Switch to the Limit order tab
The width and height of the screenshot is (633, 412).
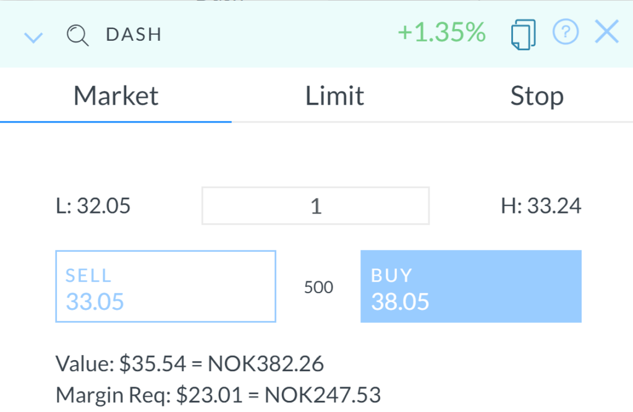point(334,97)
